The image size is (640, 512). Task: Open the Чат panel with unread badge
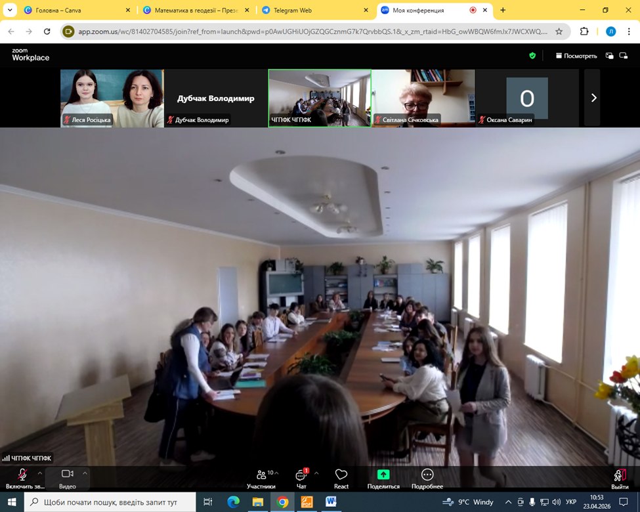(x=301, y=477)
